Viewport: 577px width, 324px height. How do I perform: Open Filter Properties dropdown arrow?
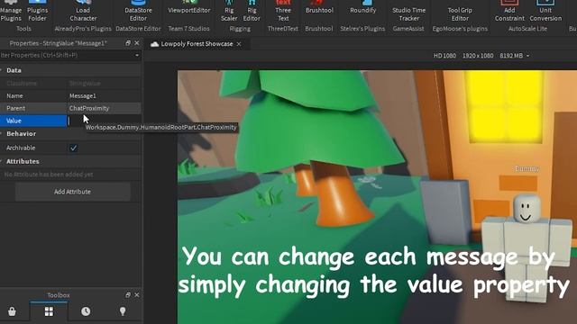[137, 55]
